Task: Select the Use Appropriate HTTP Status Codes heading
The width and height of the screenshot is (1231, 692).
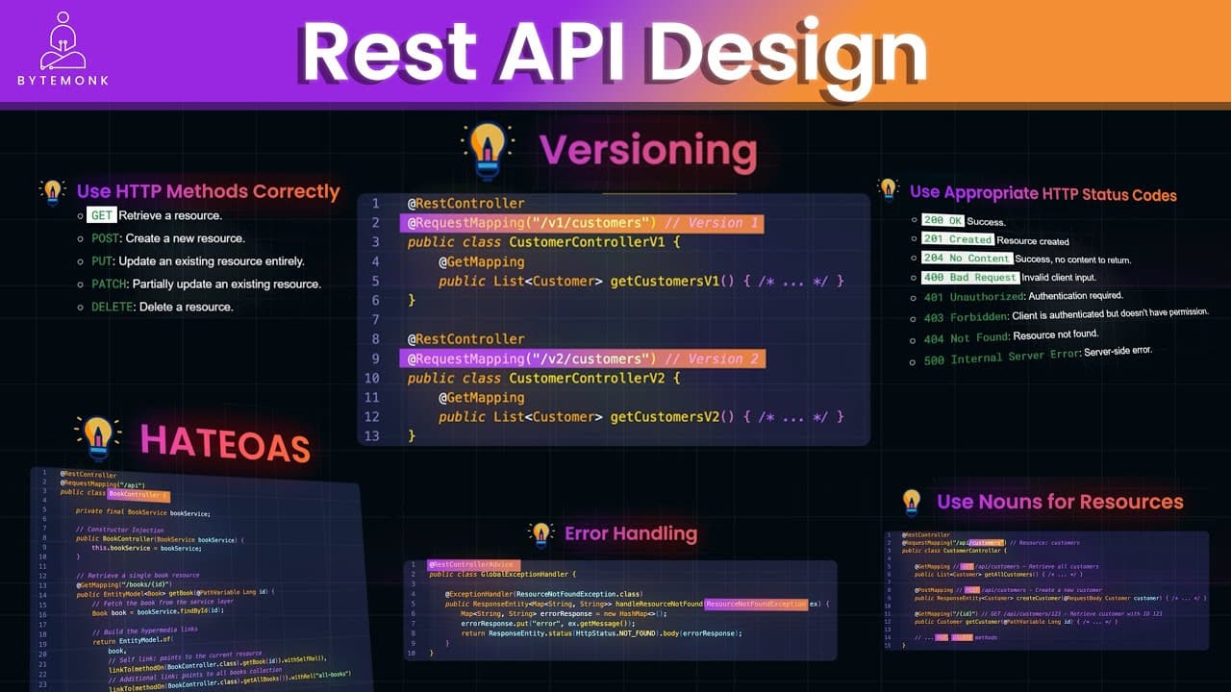Action: tap(1043, 193)
